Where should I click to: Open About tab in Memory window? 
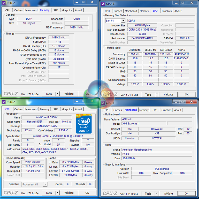tap(78, 10)
